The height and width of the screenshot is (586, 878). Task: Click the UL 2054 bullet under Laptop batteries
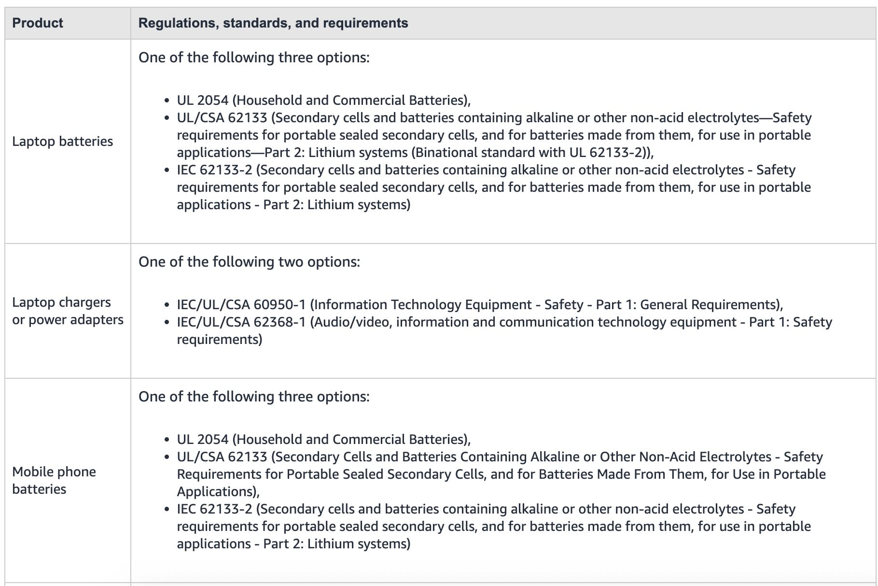pos(323,100)
